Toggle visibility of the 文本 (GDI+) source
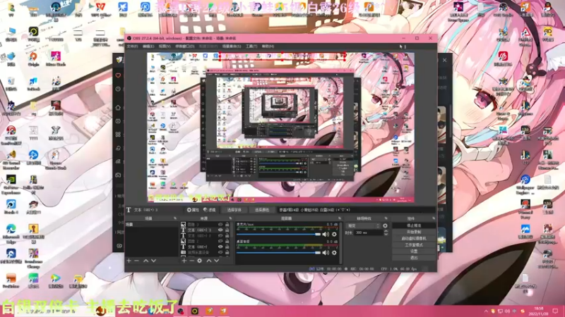Viewport: 565px width, 317px height. 220,247
